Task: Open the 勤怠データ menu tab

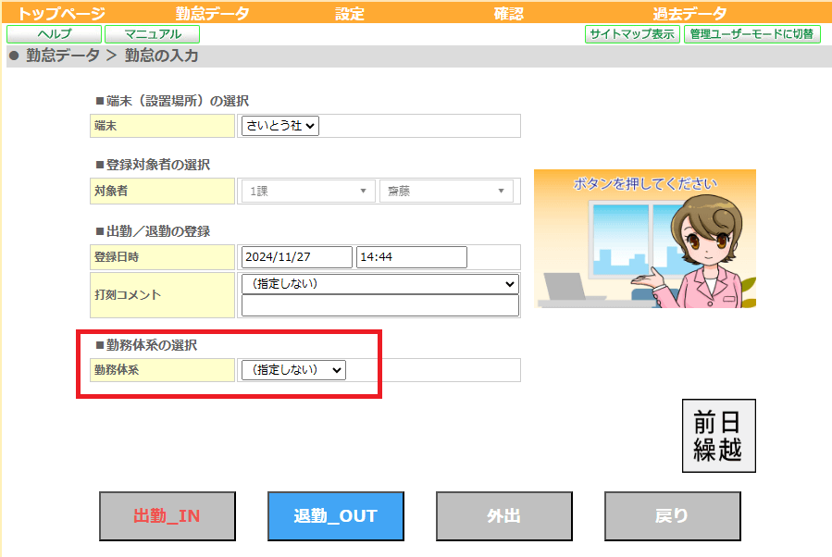Action: [212, 13]
